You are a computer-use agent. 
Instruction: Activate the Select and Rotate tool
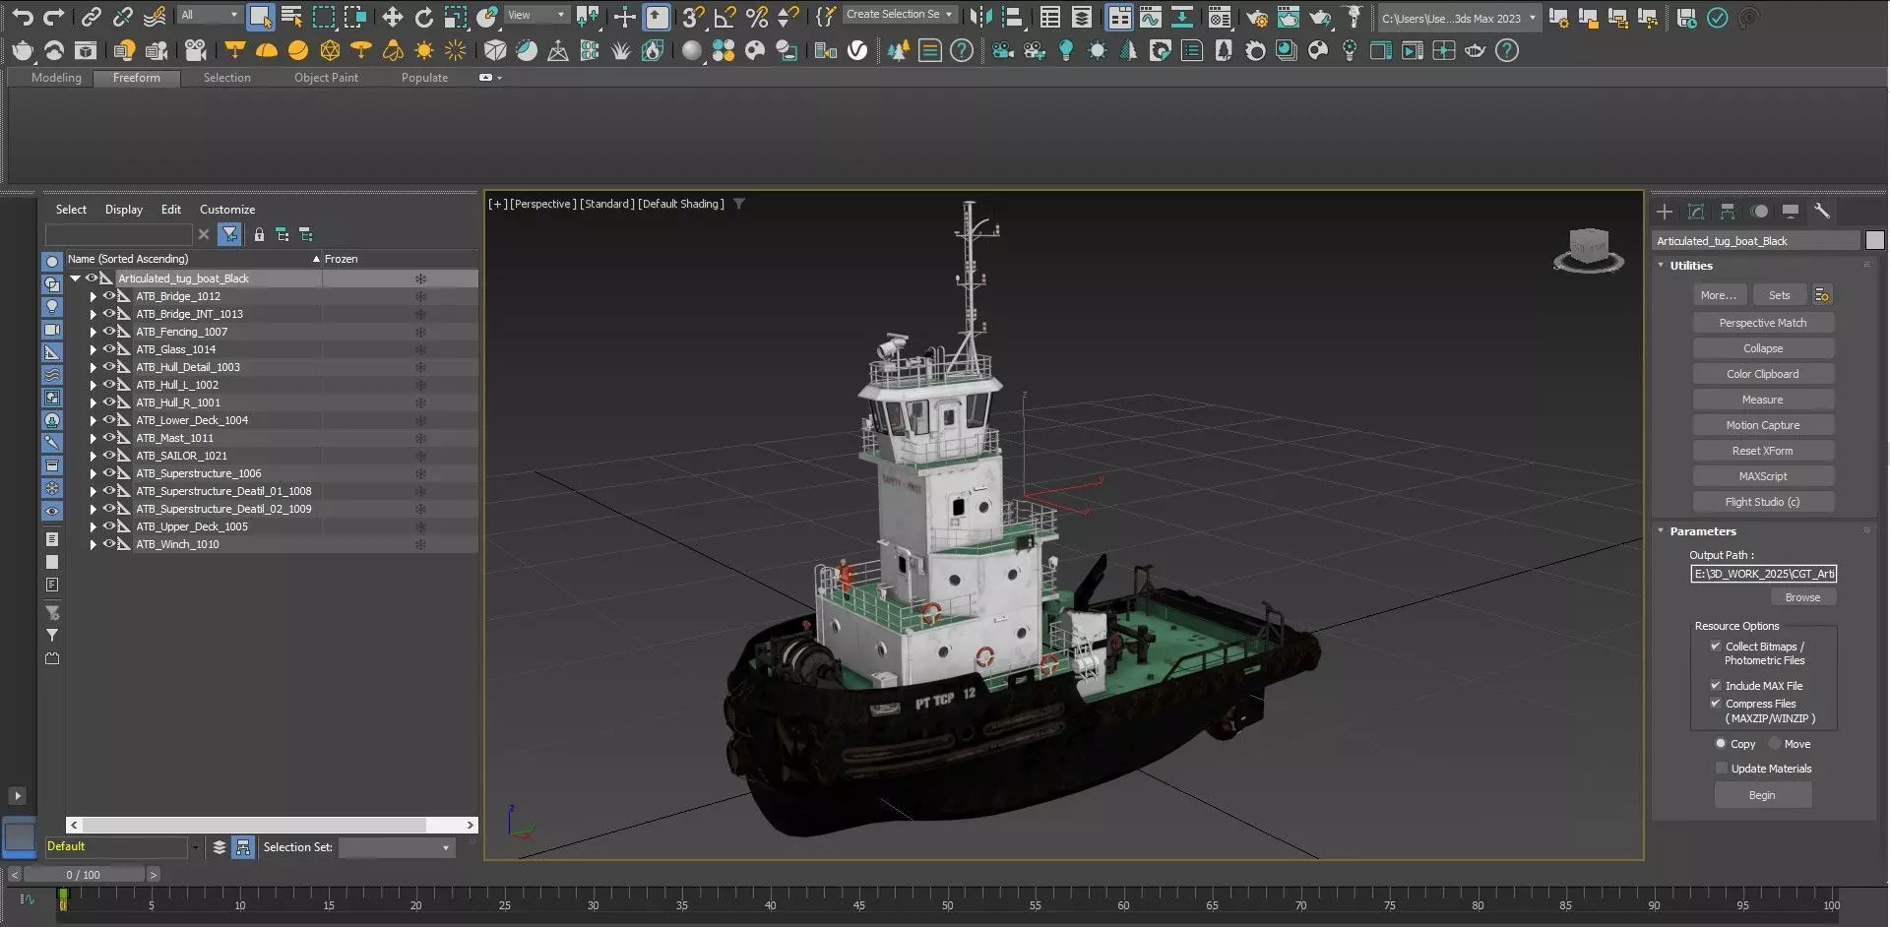423,17
